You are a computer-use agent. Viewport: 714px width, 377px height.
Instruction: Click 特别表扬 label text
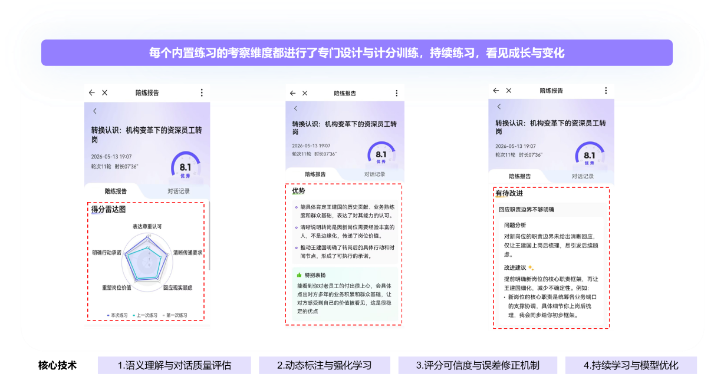(x=315, y=275)
